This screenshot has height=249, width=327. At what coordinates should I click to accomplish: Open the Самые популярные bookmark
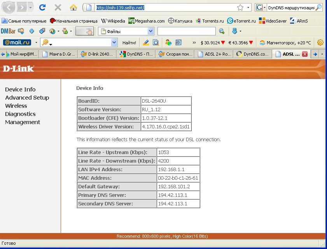[24, 21]
